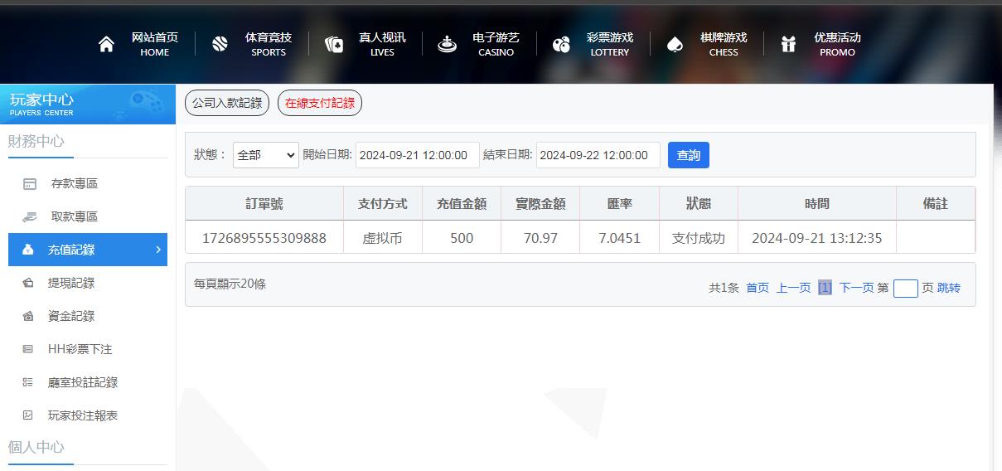Click the 2024-09-21 13:12:35 time cell
This screenshot has height=471, width=1002.
(x=817, y=238)
